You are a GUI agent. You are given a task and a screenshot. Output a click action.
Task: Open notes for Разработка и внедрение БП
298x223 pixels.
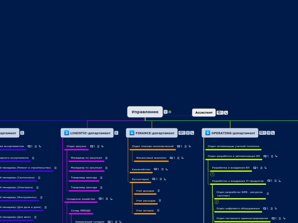pyautogui.click(x=261, y=168)
